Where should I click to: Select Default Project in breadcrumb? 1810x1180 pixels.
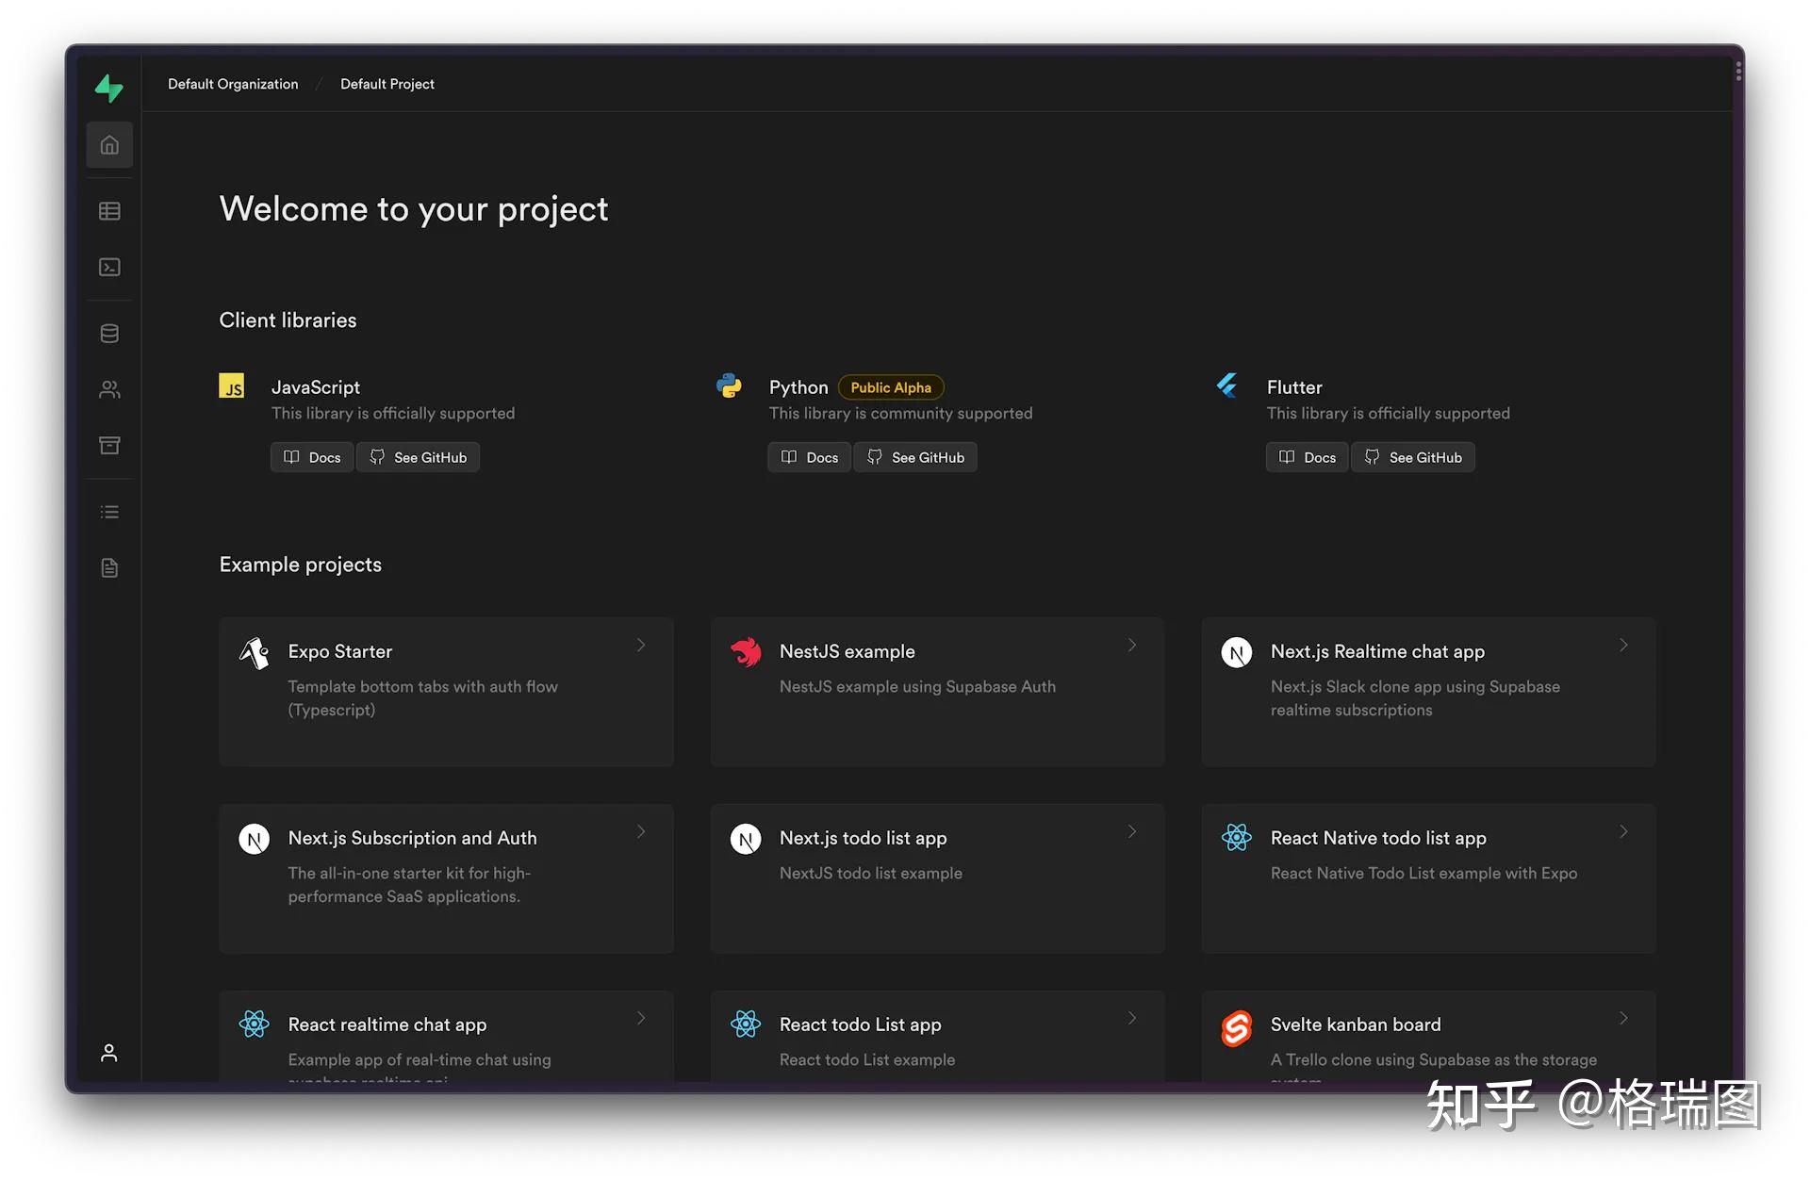click(x=387, y=84)
